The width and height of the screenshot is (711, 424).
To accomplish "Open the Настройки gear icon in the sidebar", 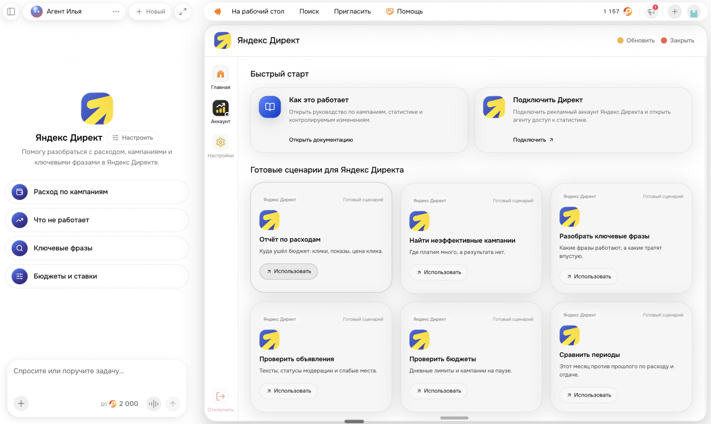I will (x=220, y=142).
